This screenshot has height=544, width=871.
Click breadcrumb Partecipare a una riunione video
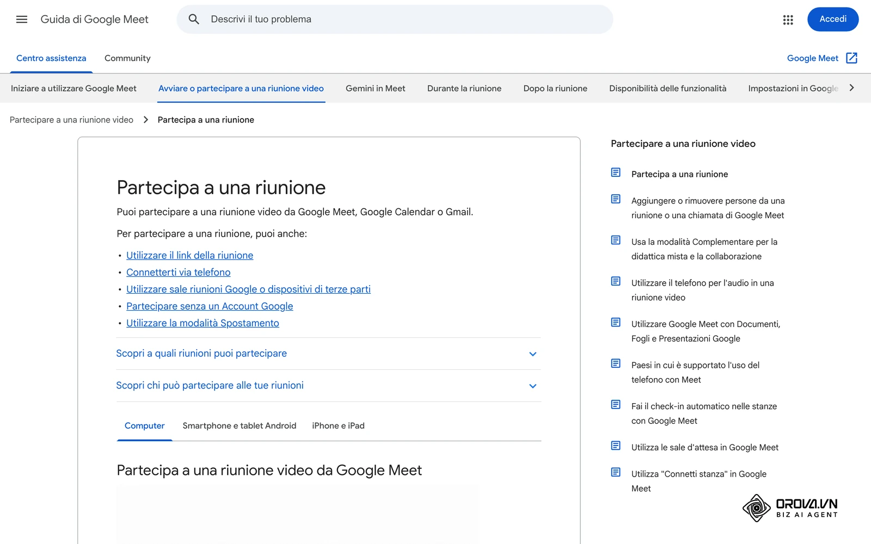pyautogui.click(x=71, y=120)
